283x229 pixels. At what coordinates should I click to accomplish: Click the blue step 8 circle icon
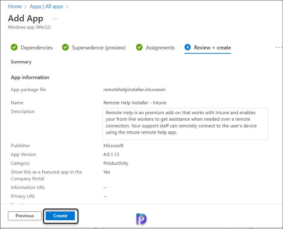click(188, 47)
